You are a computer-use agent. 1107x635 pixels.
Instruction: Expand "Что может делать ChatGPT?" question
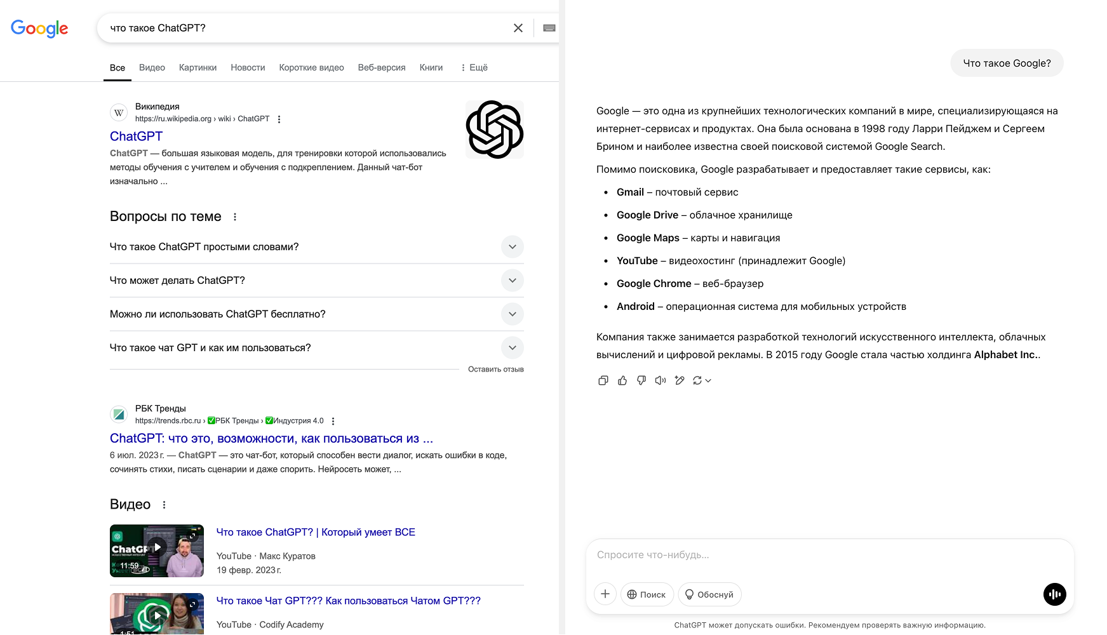coord(512,281)
